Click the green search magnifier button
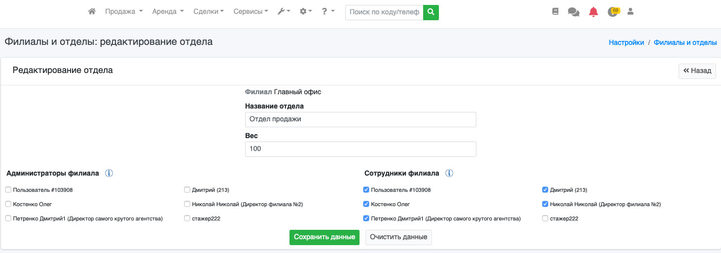This screenshot has width=721, height=253. tap(431, 12)
